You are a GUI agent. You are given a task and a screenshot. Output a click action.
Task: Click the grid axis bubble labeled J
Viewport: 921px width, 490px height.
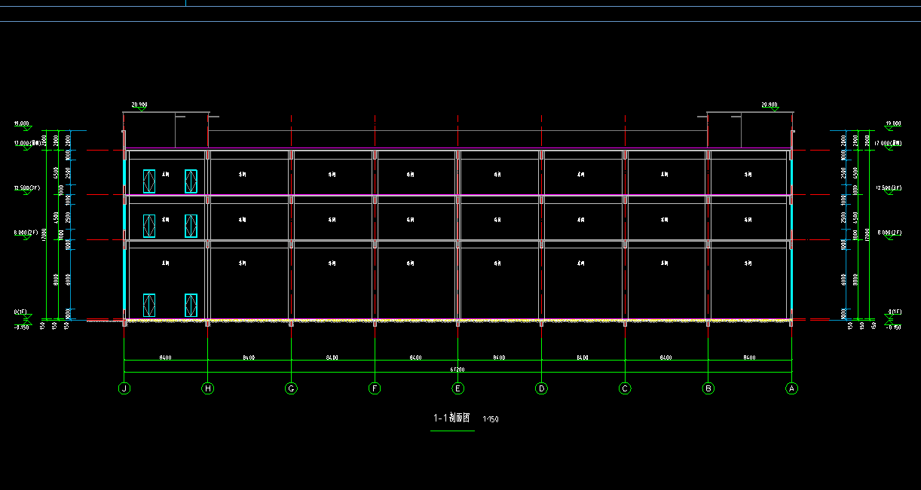pos(124,388)
